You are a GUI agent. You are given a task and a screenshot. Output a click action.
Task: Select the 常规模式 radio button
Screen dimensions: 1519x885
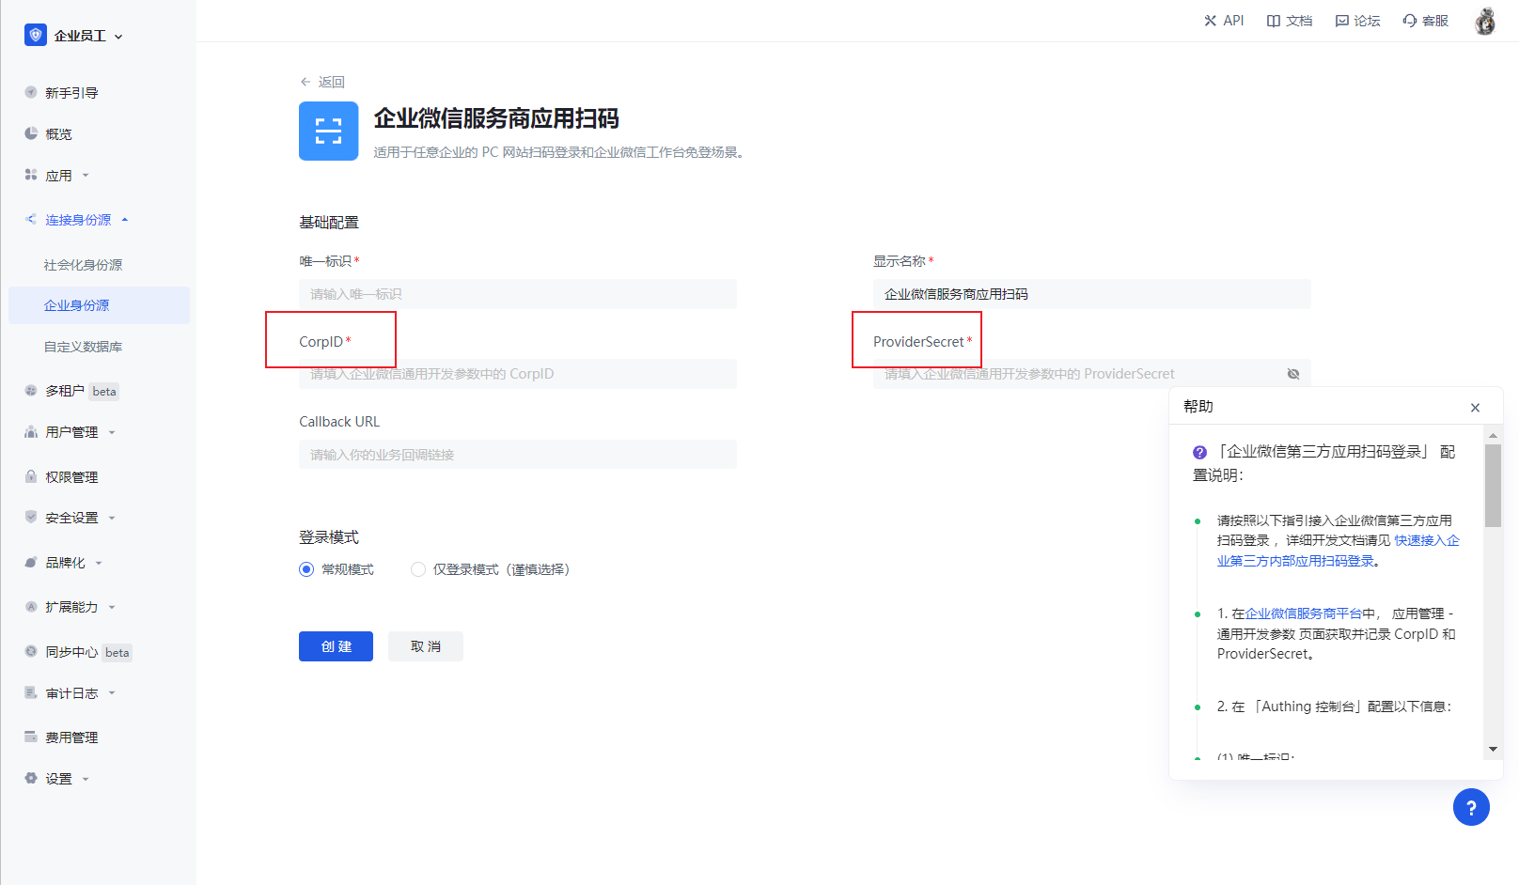(x=306, y=569)
